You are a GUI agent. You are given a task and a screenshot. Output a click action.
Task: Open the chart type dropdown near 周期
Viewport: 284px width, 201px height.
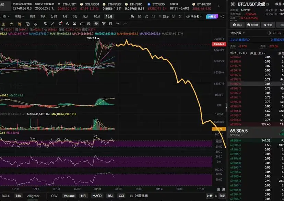[6, 16]
